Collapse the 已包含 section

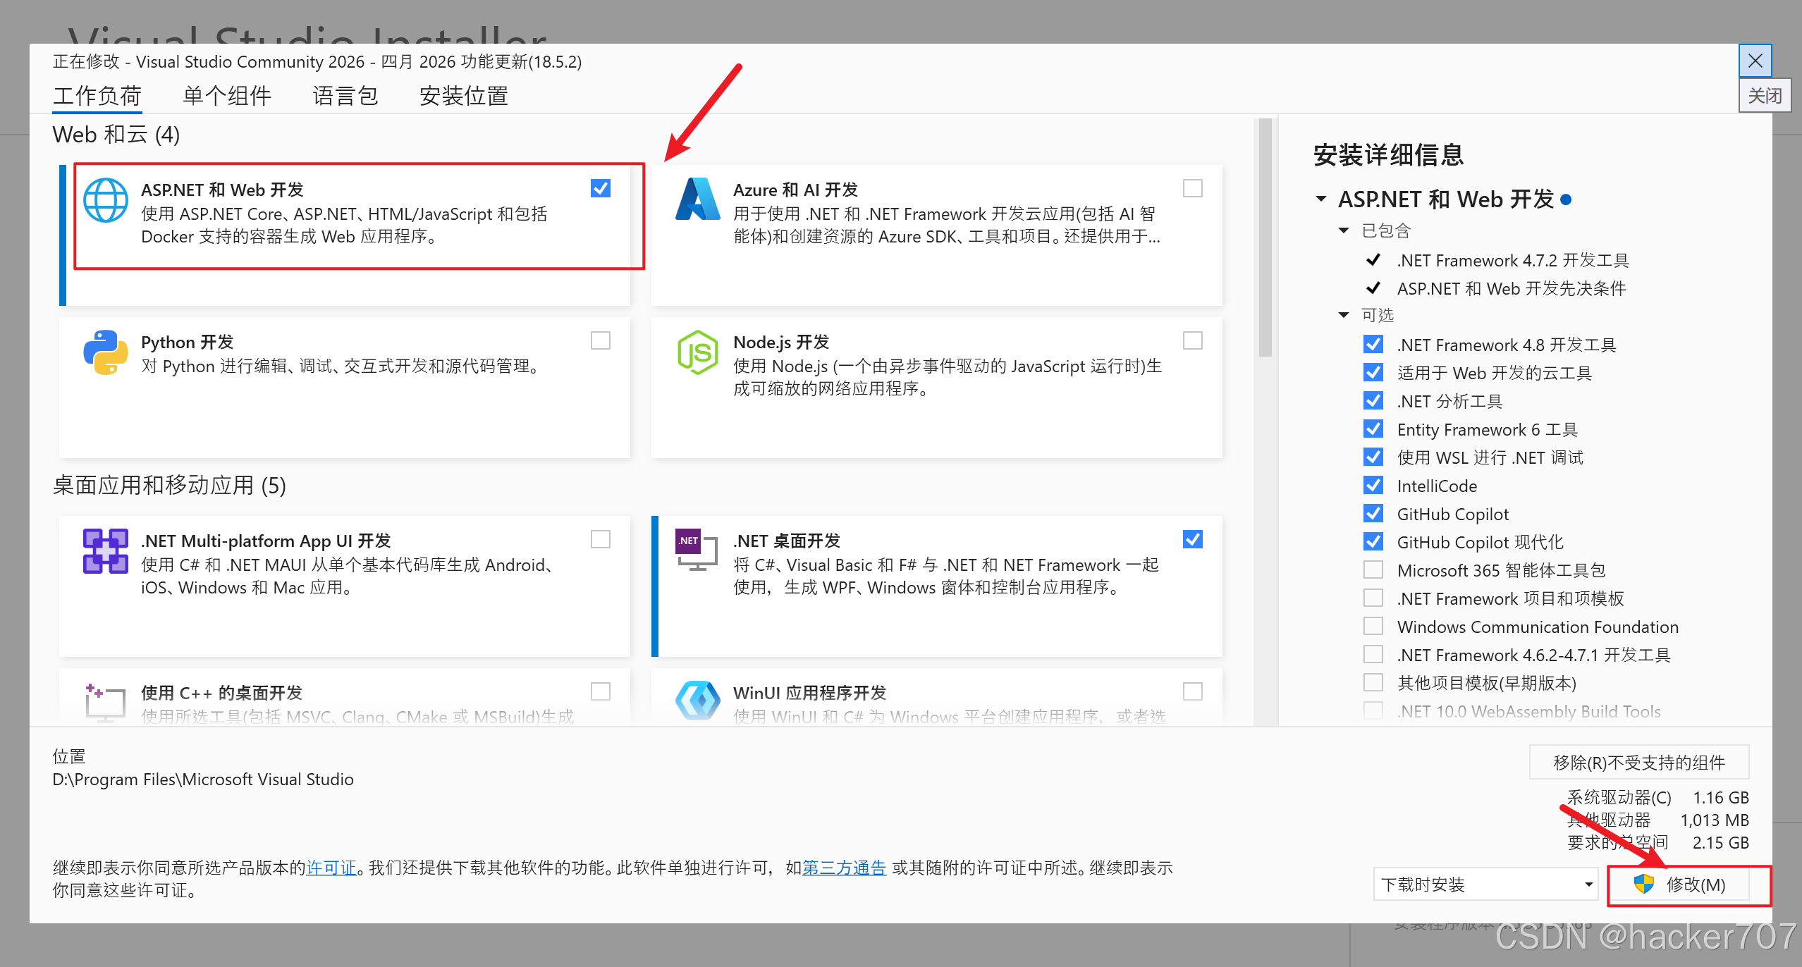1344,230
